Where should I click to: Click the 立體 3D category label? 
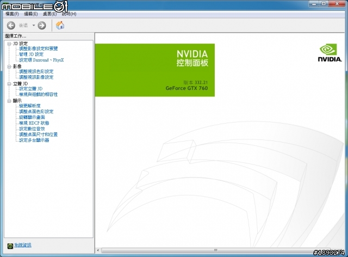coord(20,84)
